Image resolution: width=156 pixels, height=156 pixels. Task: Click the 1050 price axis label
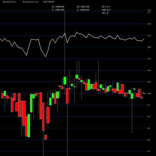click(x=149, y=70)
